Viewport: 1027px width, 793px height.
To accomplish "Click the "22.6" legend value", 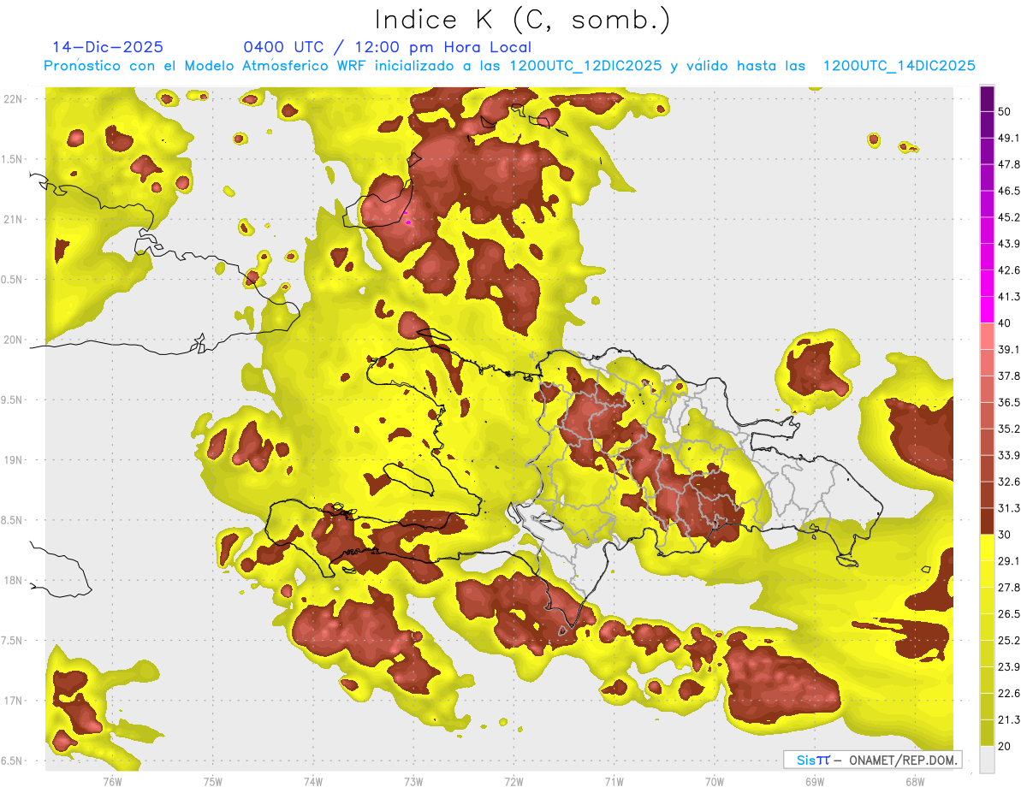I will (x=1009, y=694).
